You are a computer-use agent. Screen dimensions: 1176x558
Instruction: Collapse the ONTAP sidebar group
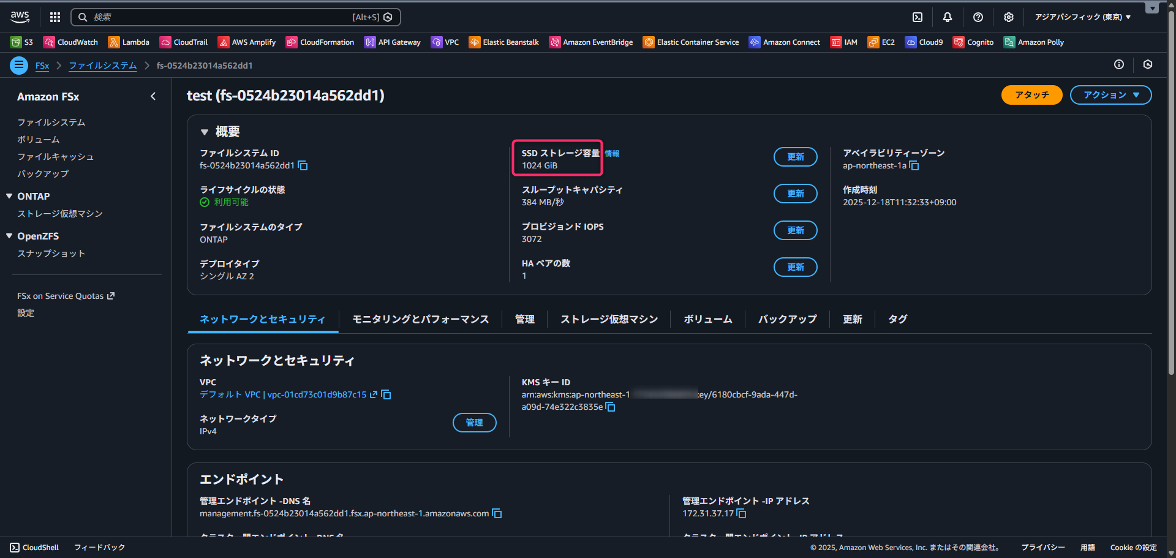pyautogui.click(x=9, y=196)
